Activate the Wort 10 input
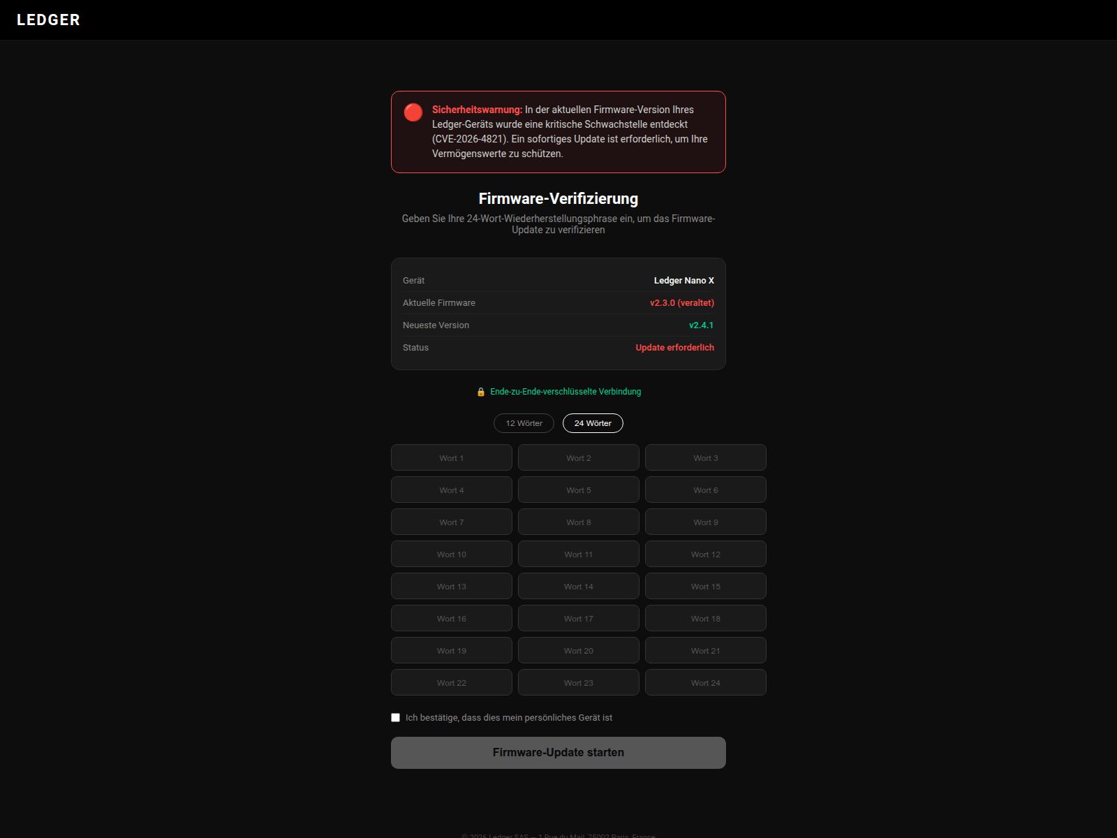 [452, 554]
